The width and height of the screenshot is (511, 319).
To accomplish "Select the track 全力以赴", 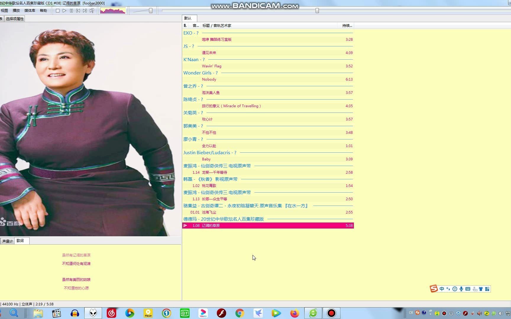I will tap(268, 146).
